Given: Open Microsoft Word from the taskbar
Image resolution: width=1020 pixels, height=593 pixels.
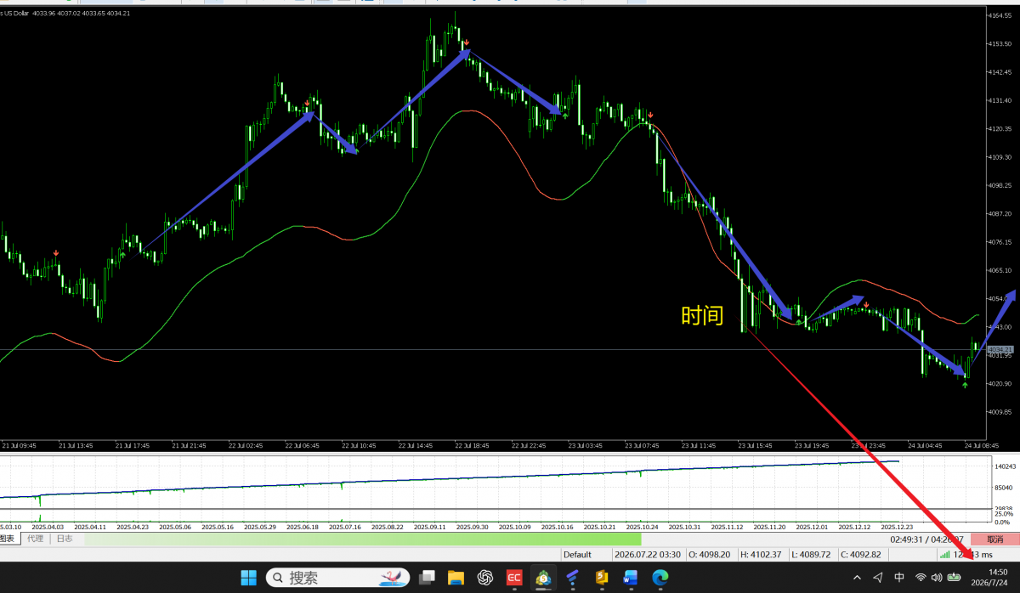Looking at the screenshot, I should pyautogui.click(x=630, y=578).
